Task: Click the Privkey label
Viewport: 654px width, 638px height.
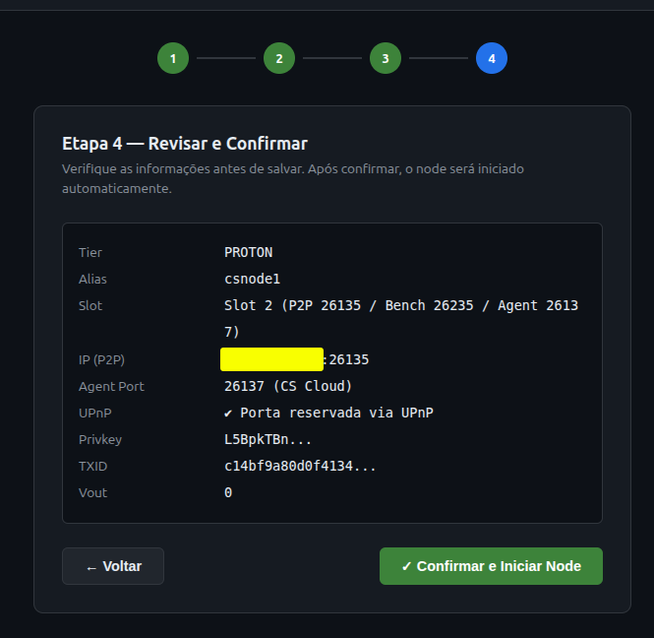Action: [x=100, y=440]
